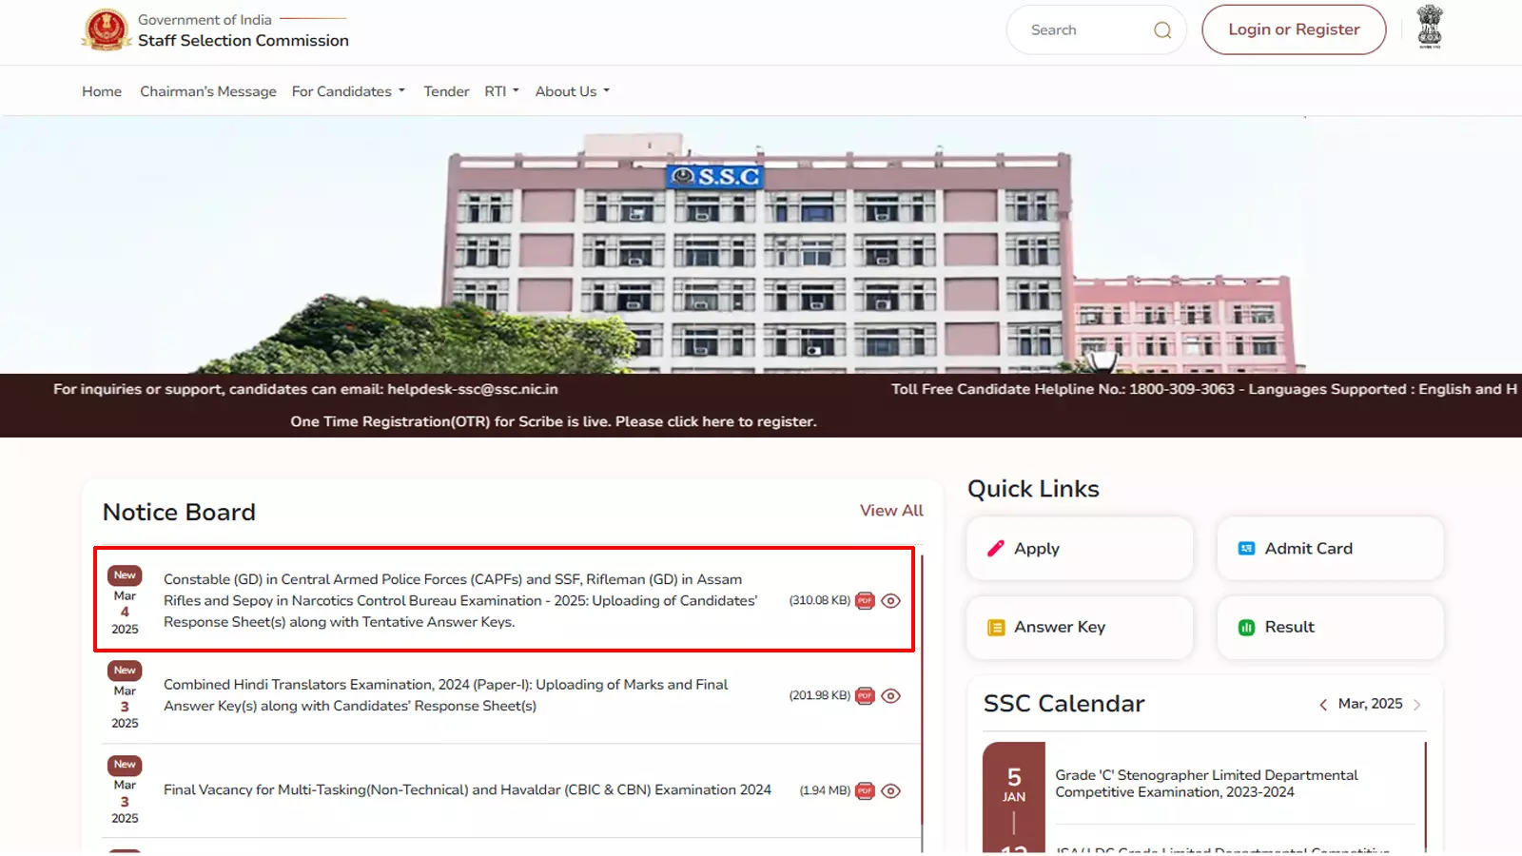This screenshot has height=856, width=1522.
Task: Show preview of the Constable (GD) notice
Action: [890, 600]
